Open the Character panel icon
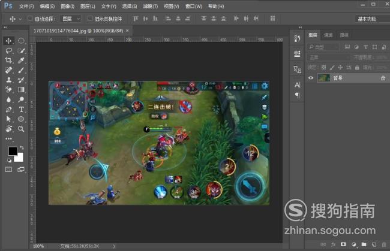The image size is (390, 251). [x=297, y=85]
